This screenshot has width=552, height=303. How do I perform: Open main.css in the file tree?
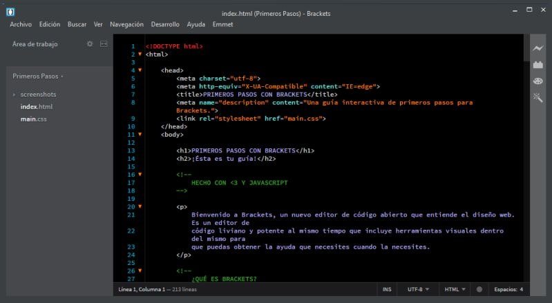tap(33, 119)
